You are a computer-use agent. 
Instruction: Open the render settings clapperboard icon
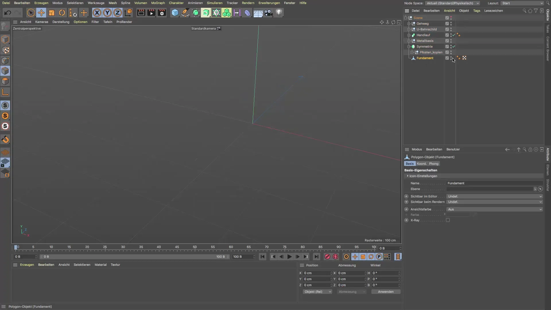pyautogui.click(x=162, y=13)
